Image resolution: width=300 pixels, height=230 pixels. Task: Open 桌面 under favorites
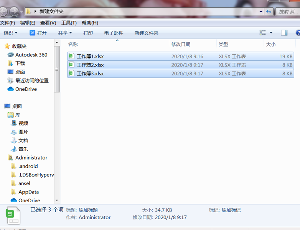tap(20, 72)
